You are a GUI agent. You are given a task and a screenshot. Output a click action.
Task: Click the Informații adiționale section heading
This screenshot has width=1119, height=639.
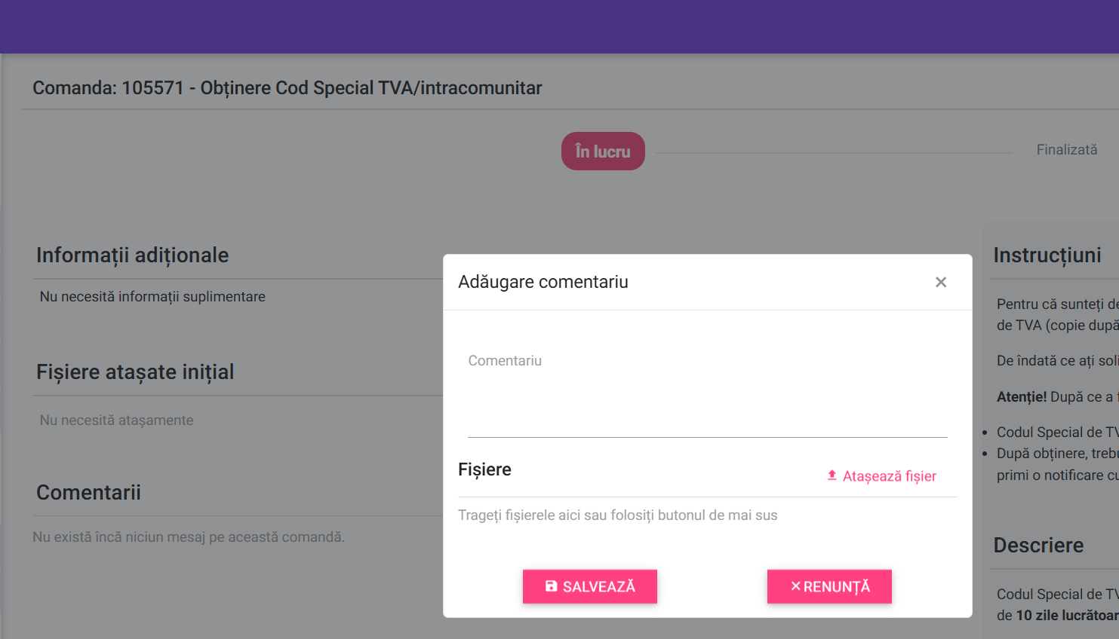coord(133,255)
